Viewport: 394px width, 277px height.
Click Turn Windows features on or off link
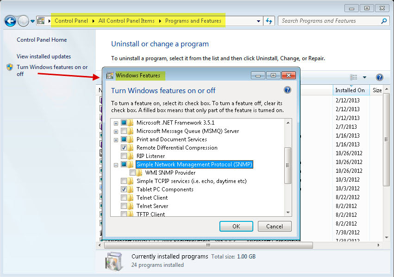click(52, 70)
